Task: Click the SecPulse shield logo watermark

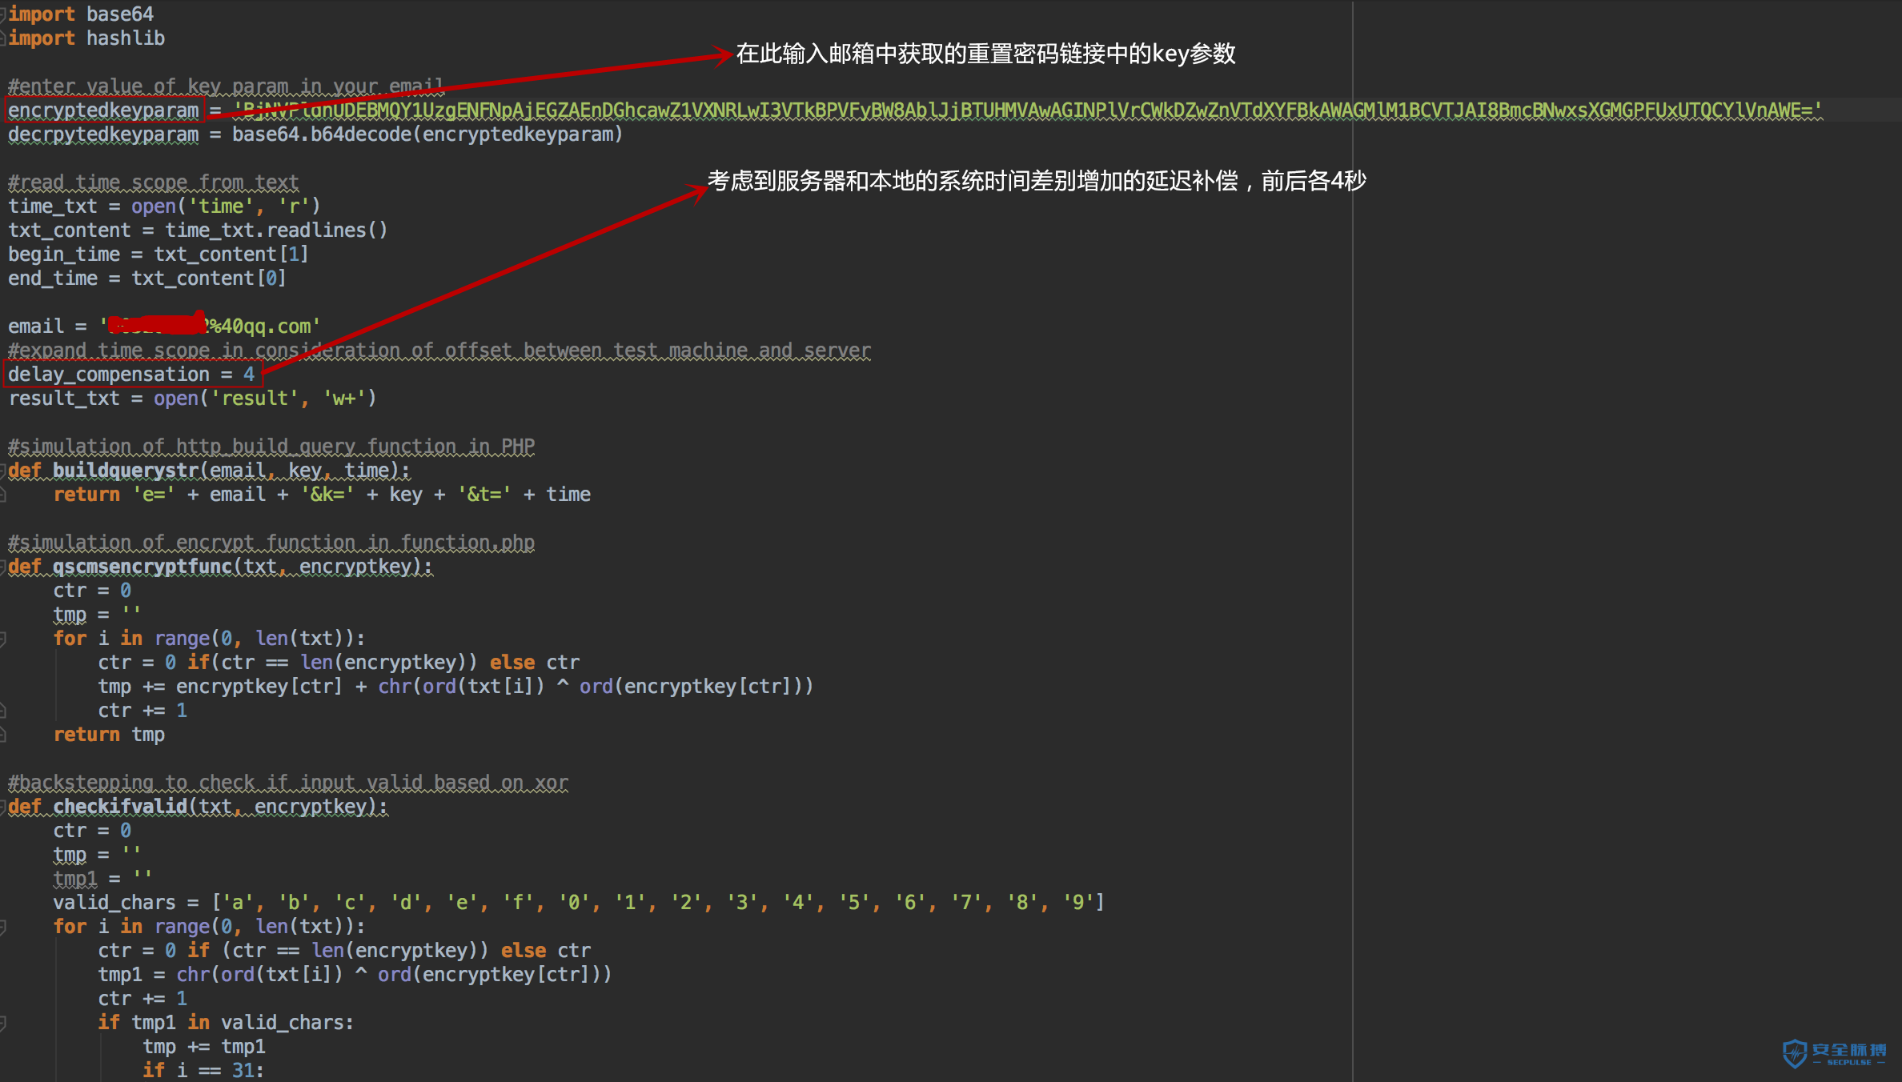Action: [x=1796, y=1053]
